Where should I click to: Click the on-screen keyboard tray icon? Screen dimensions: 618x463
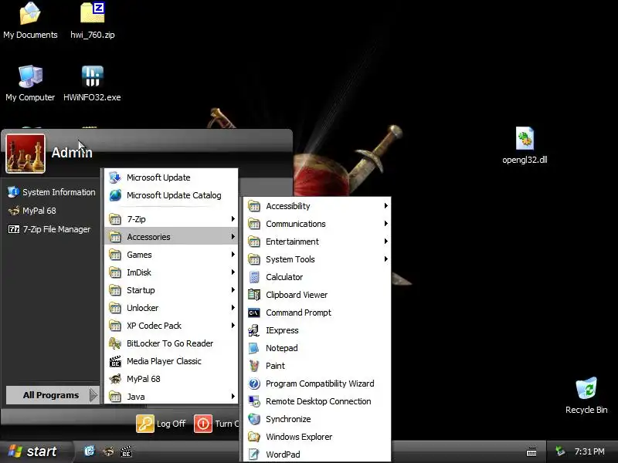coord(531,451)
